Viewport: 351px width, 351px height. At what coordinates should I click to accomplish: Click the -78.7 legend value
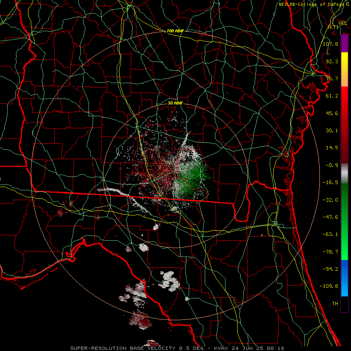(330, 252)
